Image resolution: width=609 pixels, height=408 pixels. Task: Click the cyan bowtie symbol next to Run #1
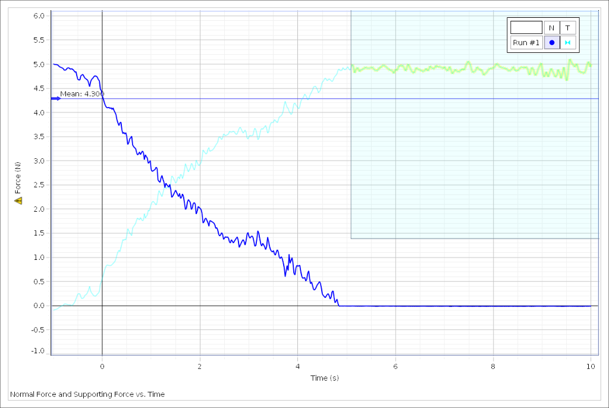tap(569, 42)
